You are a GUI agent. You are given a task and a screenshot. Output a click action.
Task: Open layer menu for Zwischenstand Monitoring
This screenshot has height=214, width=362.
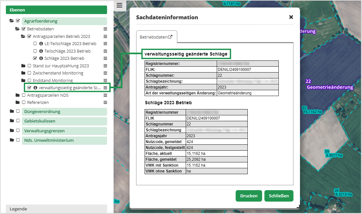tap(105, 73)
